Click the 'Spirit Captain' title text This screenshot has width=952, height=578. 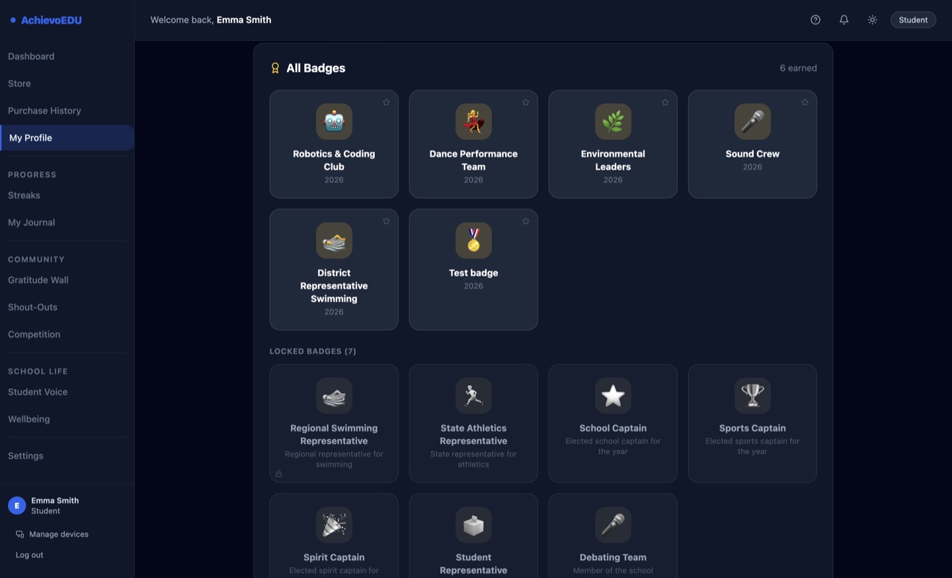334,558
